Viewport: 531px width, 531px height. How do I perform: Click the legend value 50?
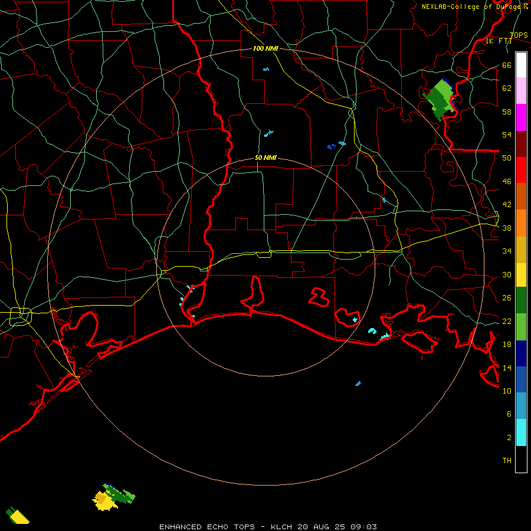(x=507, y=158)
